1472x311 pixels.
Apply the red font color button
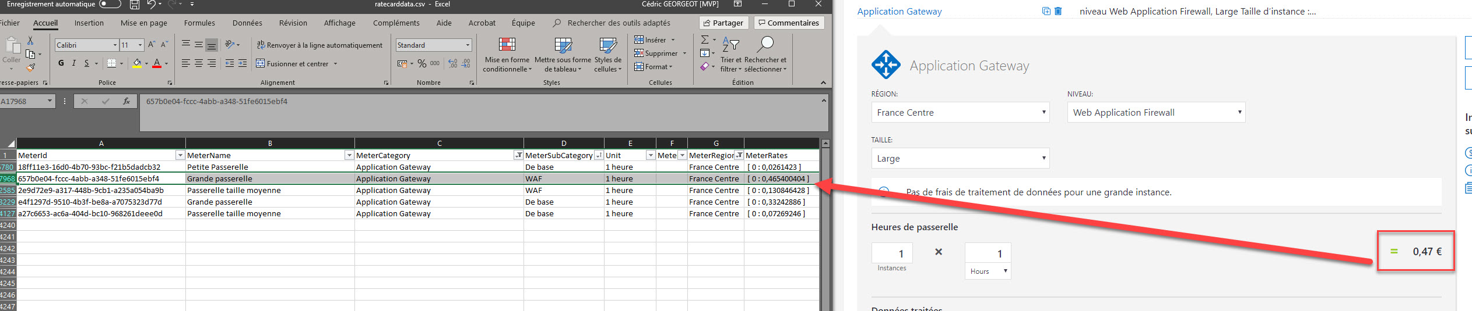(156, 63)
